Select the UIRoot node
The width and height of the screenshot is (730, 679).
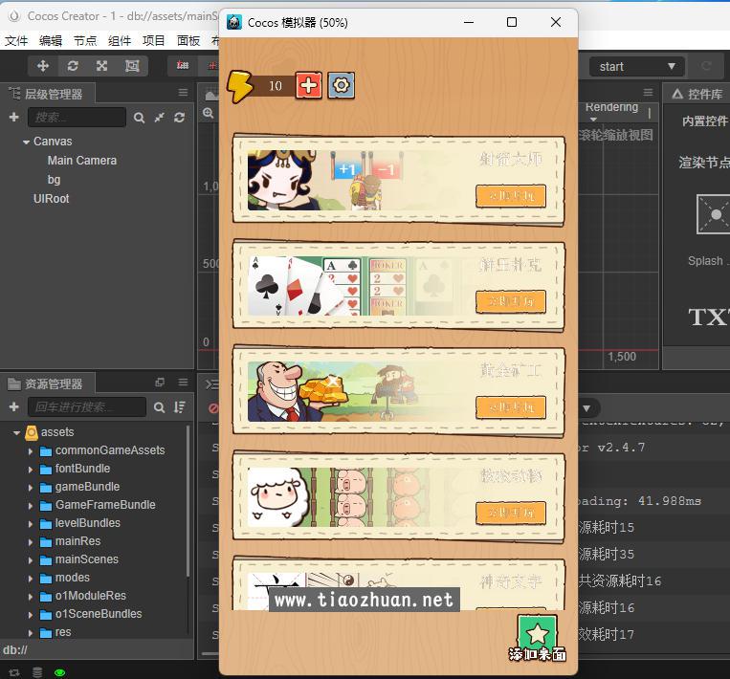click(x=52, y=199)
